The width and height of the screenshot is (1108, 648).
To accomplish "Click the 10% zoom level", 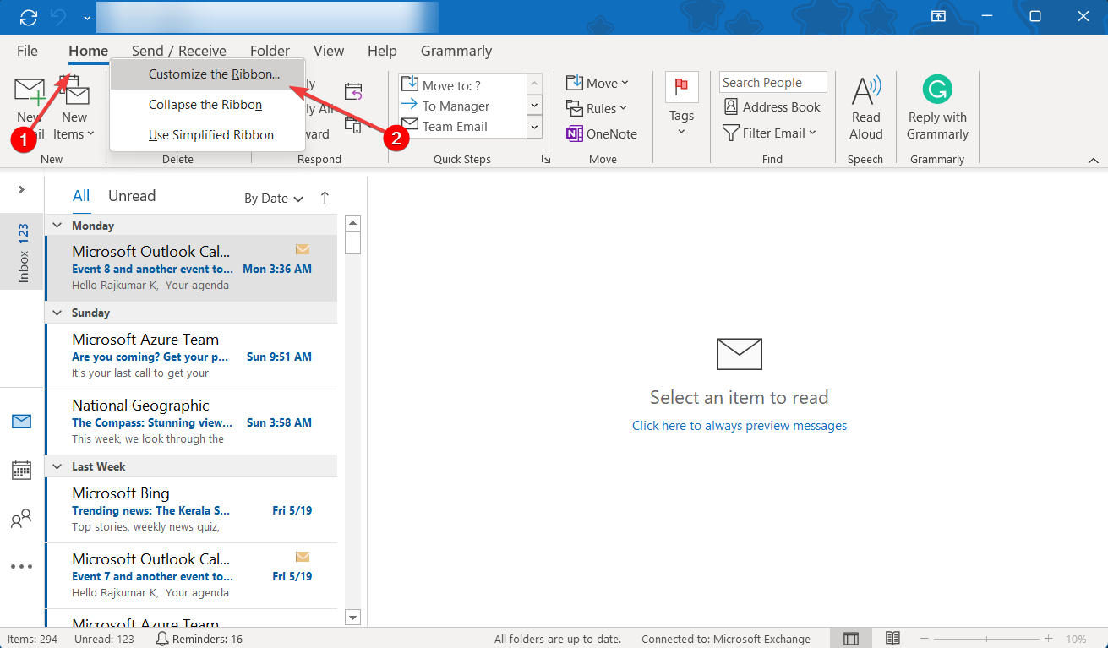I will click(x=1076, y=640).
